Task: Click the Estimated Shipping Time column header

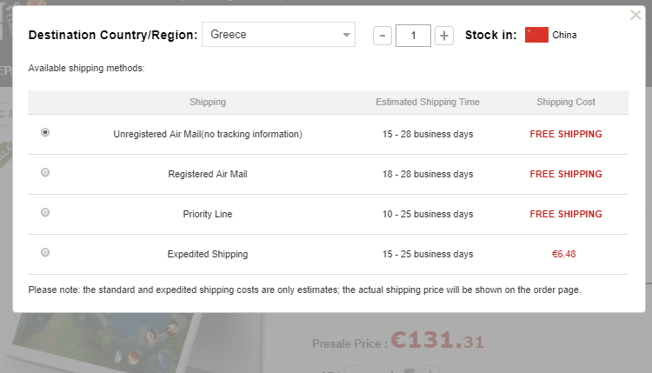Action: pyautogui.click(x=427, y=102)
